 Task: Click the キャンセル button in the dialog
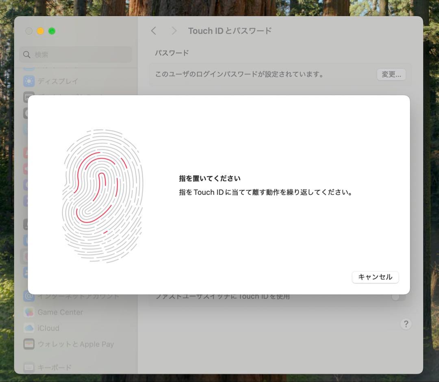(375, 277)
